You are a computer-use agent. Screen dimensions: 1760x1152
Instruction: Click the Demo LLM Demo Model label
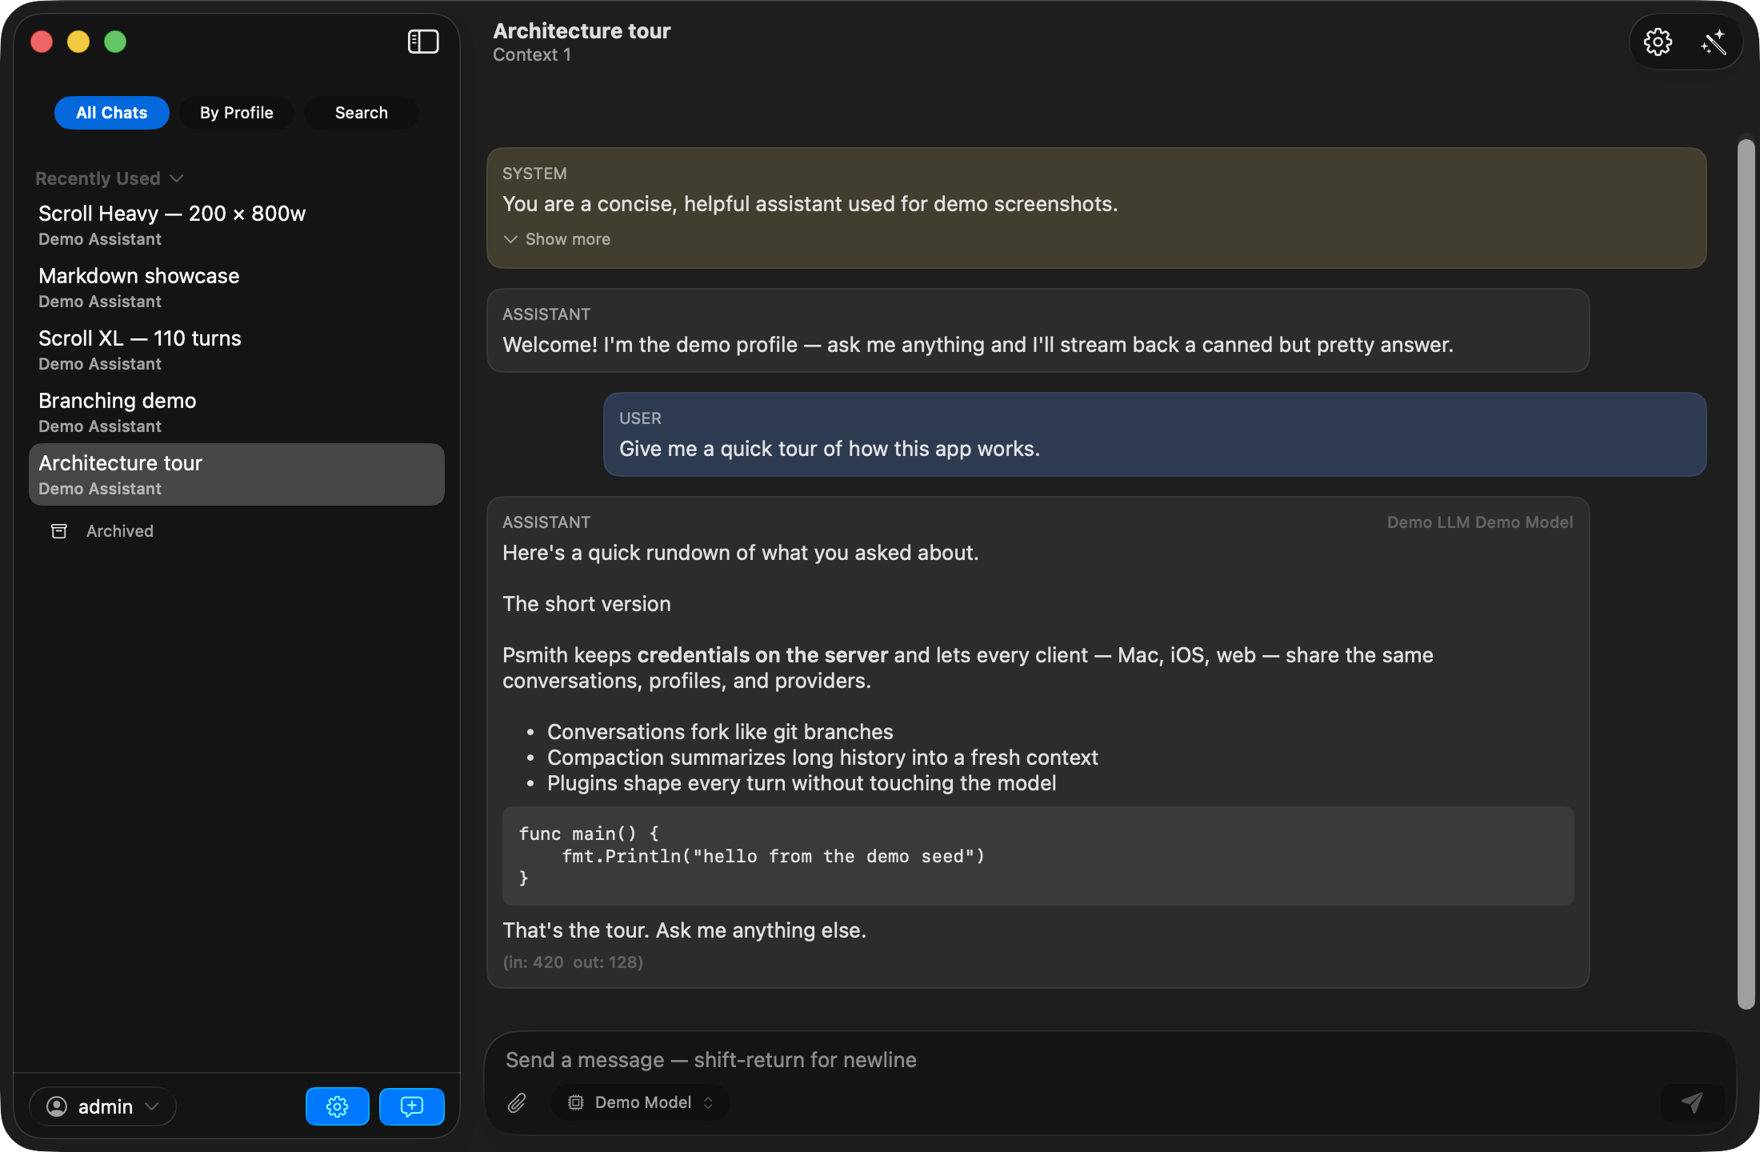click(1480, 522)
